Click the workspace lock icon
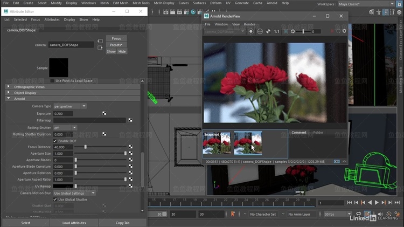404x227 pixels. [399, 4]
